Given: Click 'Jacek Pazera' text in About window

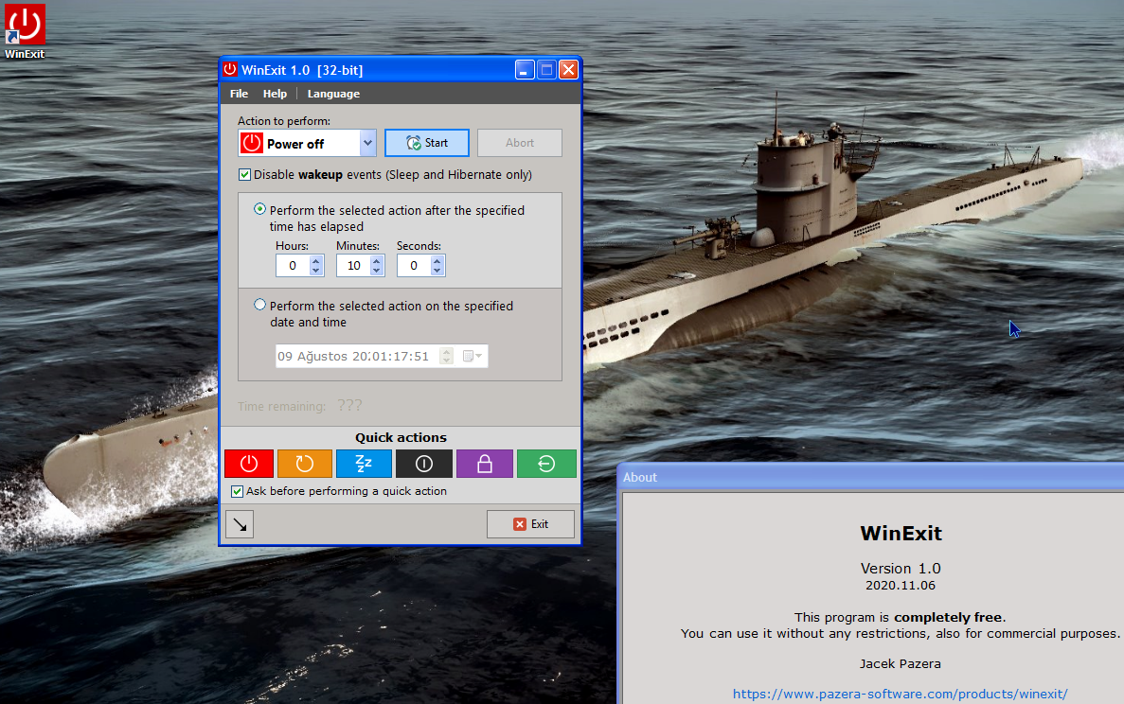Looking at the screenshot, I should [x=901, y=664].
